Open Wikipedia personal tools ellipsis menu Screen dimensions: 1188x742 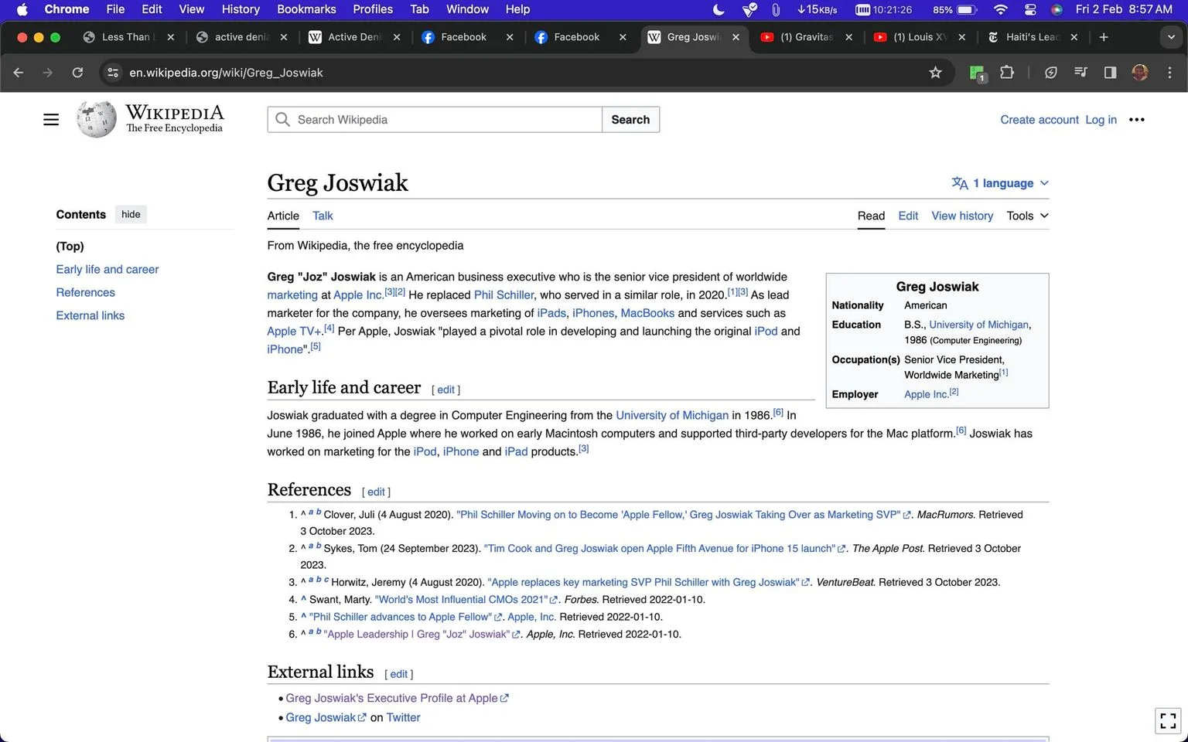pos(1136,120)
